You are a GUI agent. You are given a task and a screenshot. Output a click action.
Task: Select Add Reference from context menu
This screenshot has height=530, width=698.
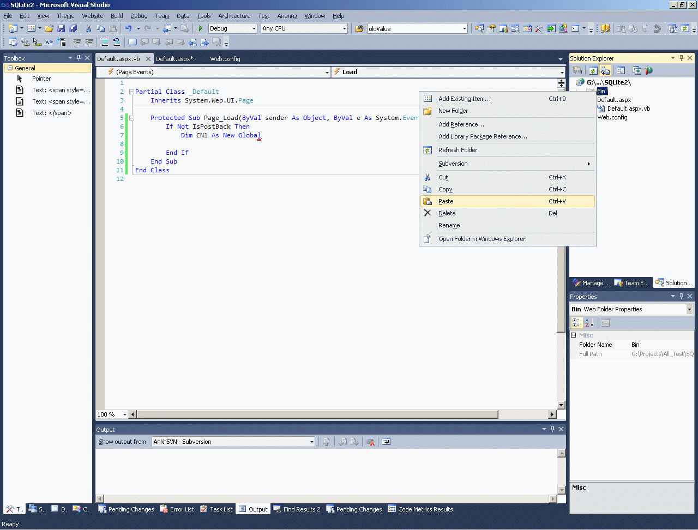click(461, 124)
